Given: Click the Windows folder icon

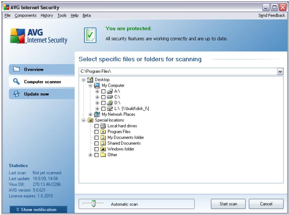Looking at the screenshot, I should coord(103,149).
